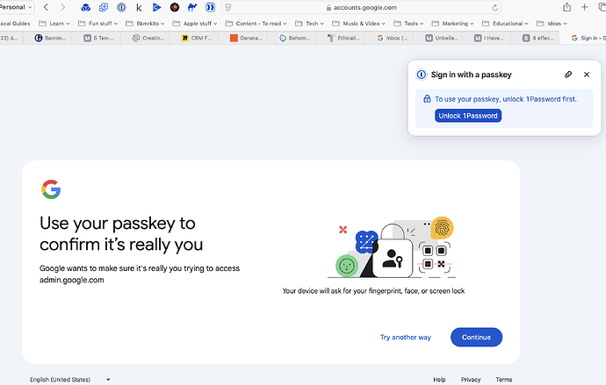
Task: Open the 1Password extension in the toolbar
Action: pyautogui.click(x=121, y=7)
